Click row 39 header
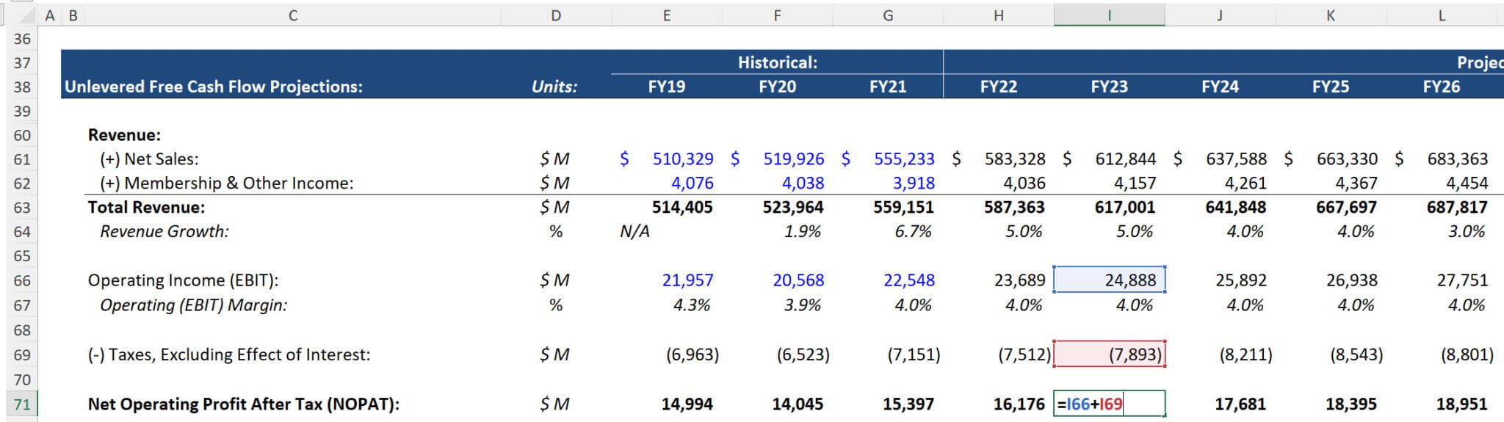The image size is (1504, 422). 22,111
